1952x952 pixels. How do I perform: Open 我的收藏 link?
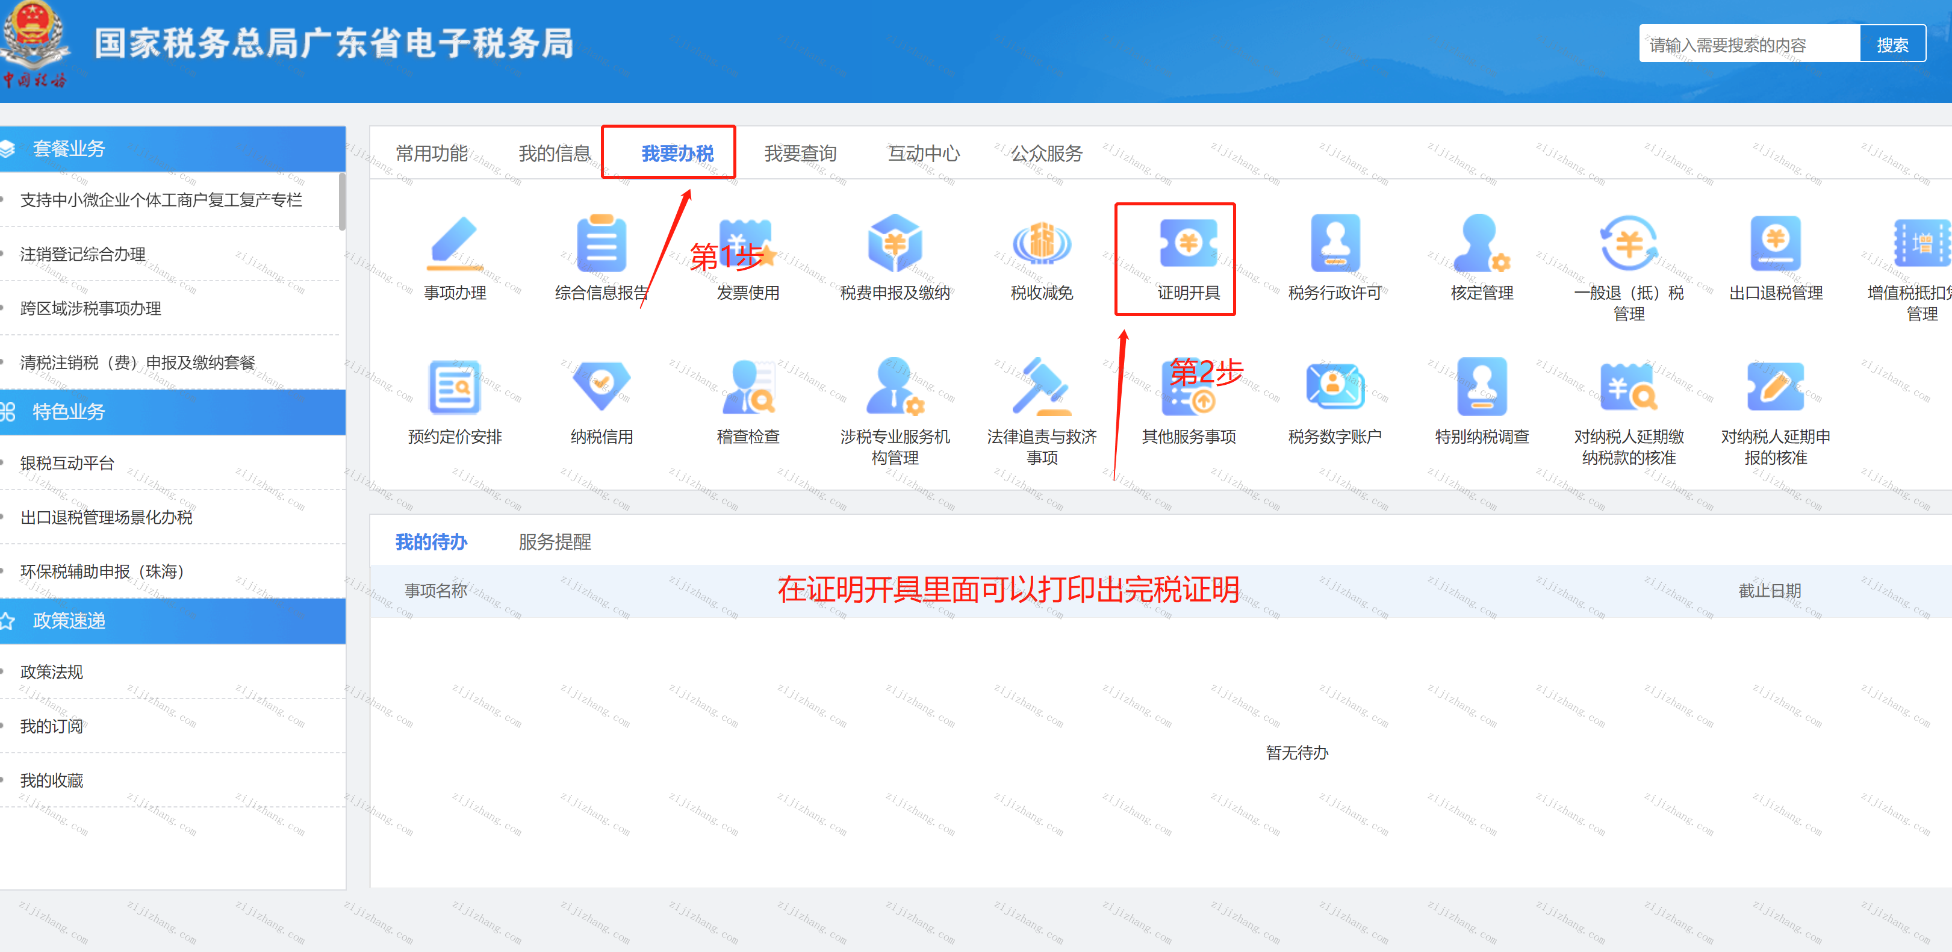(x=52, y=781)
